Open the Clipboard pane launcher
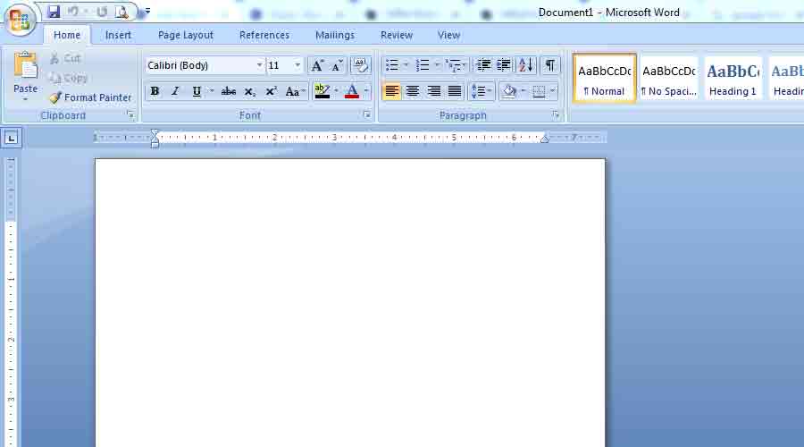The width and height of the screenshot is (804, 447). point(130,115)
